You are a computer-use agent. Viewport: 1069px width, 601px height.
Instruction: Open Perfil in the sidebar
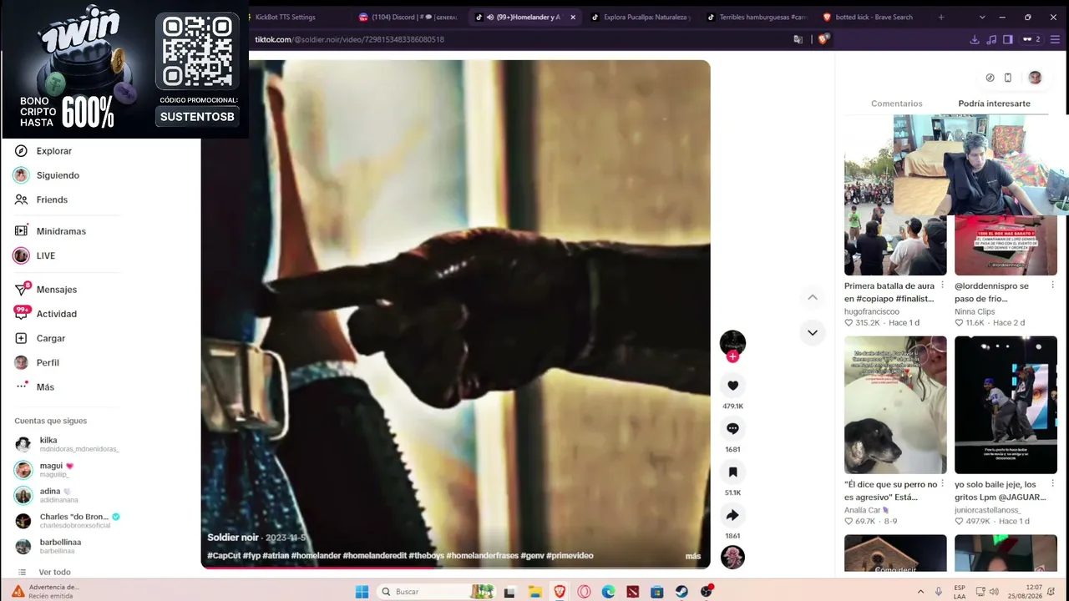tap(48, 363)
